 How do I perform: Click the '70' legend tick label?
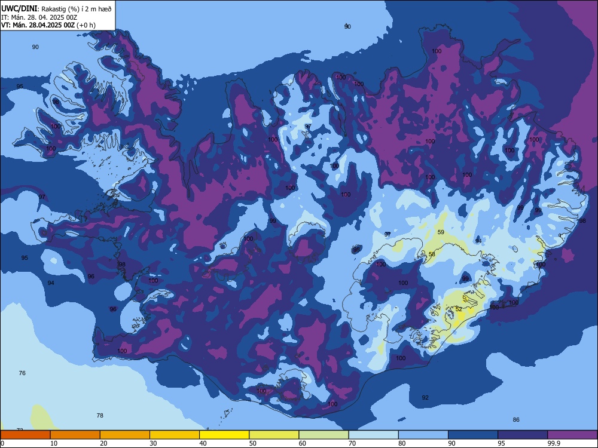(x=352, y=443)
